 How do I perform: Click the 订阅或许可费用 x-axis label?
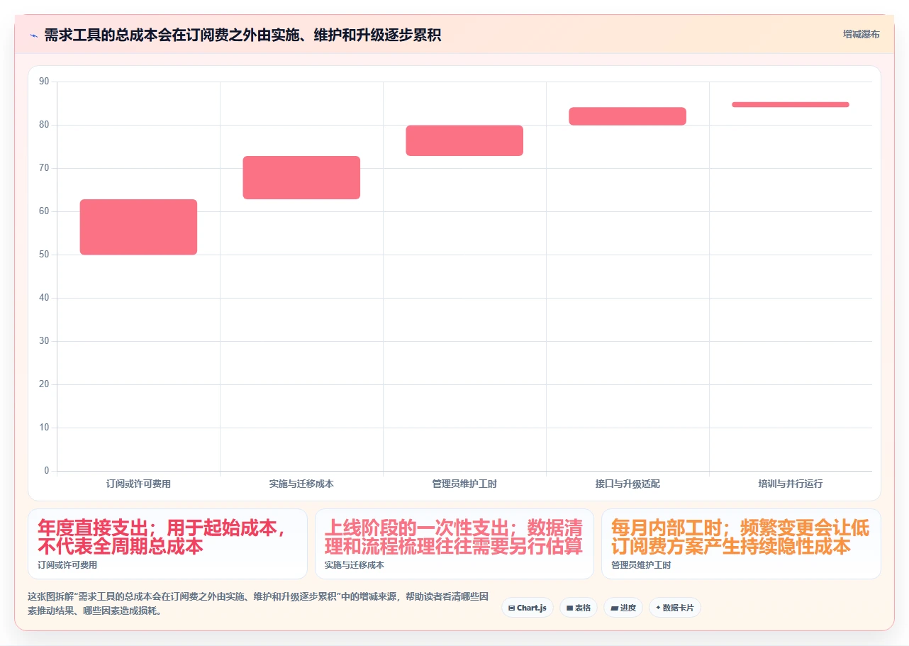click(x=138, y=484)
